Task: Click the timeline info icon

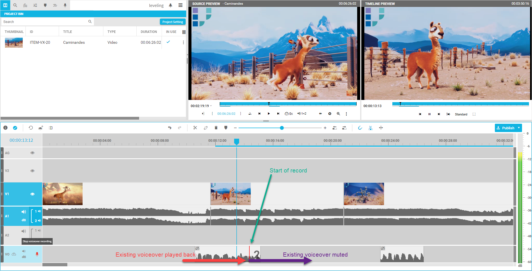Action: 5,128
